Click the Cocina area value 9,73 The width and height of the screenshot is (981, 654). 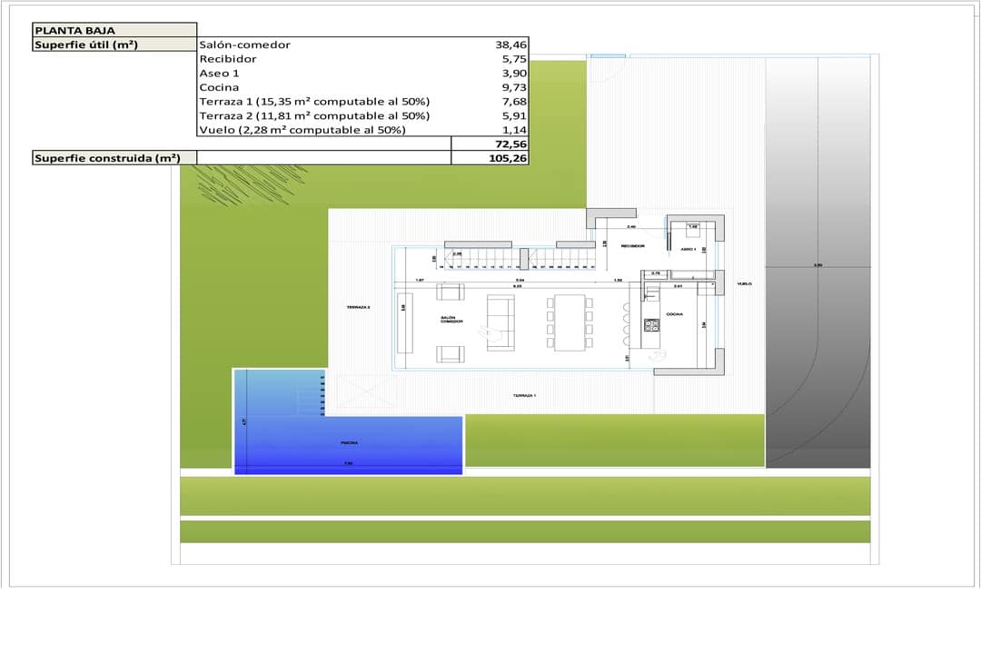coord(508,87)
